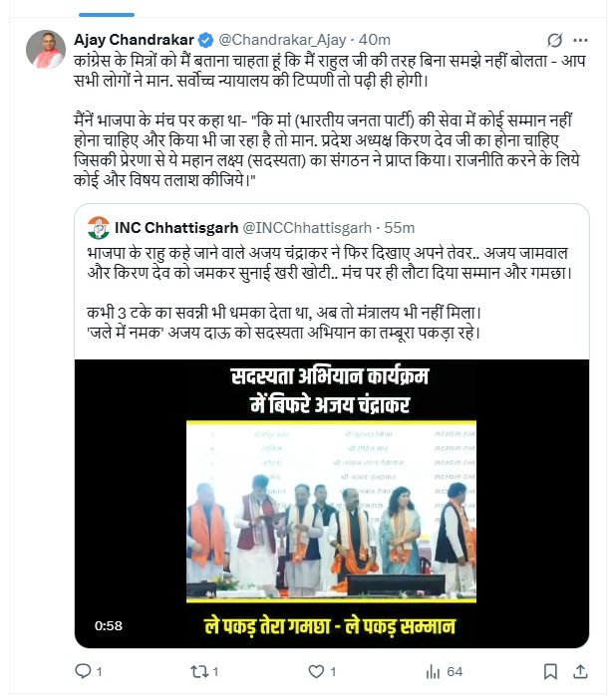Screen dimensions: 608x696
Task: Click the 0:58 video duration label
Action: point(109,625)
